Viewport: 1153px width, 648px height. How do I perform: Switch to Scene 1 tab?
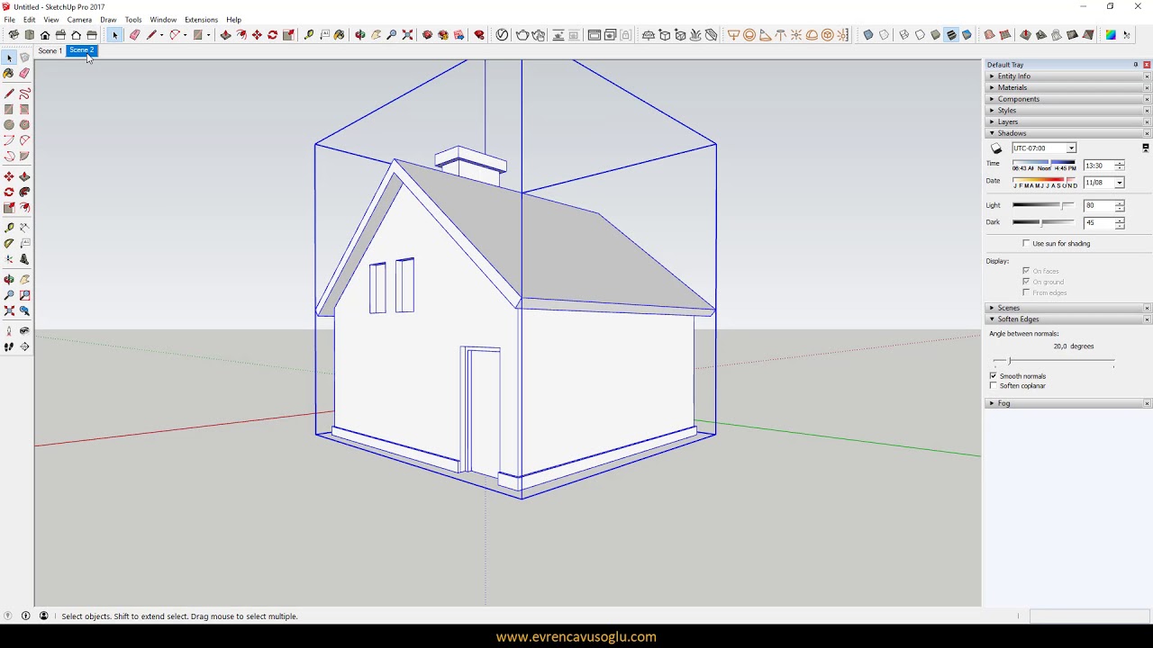pos(50,50)
